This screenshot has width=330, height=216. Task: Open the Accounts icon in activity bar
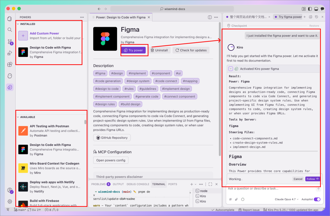click(x=10, y=190)
